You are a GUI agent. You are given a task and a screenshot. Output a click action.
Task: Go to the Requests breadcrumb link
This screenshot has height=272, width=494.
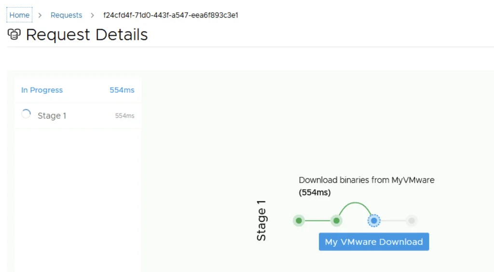[66, 15]
